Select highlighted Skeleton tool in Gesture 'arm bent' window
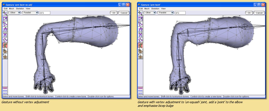 point(140,45)
